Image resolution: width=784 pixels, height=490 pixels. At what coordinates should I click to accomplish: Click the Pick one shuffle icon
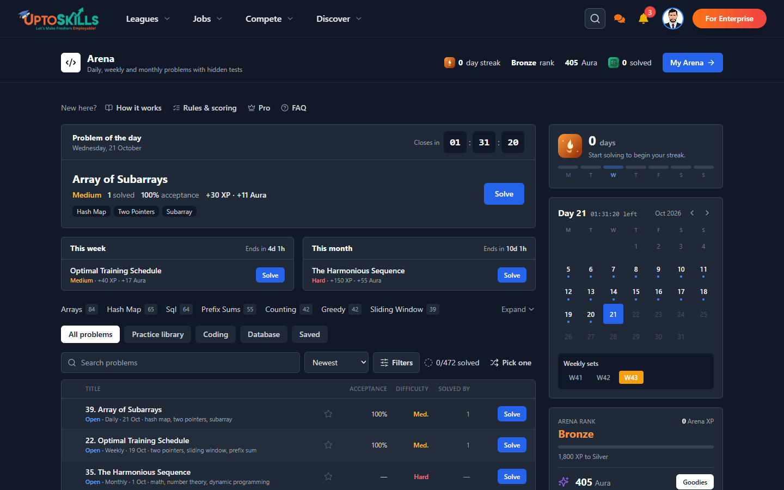(x=494, y=363)
